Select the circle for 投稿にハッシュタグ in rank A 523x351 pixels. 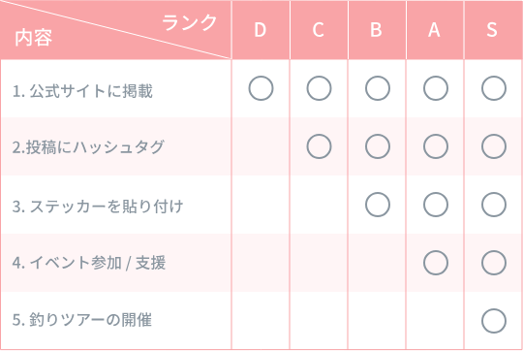[x=436, y=146]
